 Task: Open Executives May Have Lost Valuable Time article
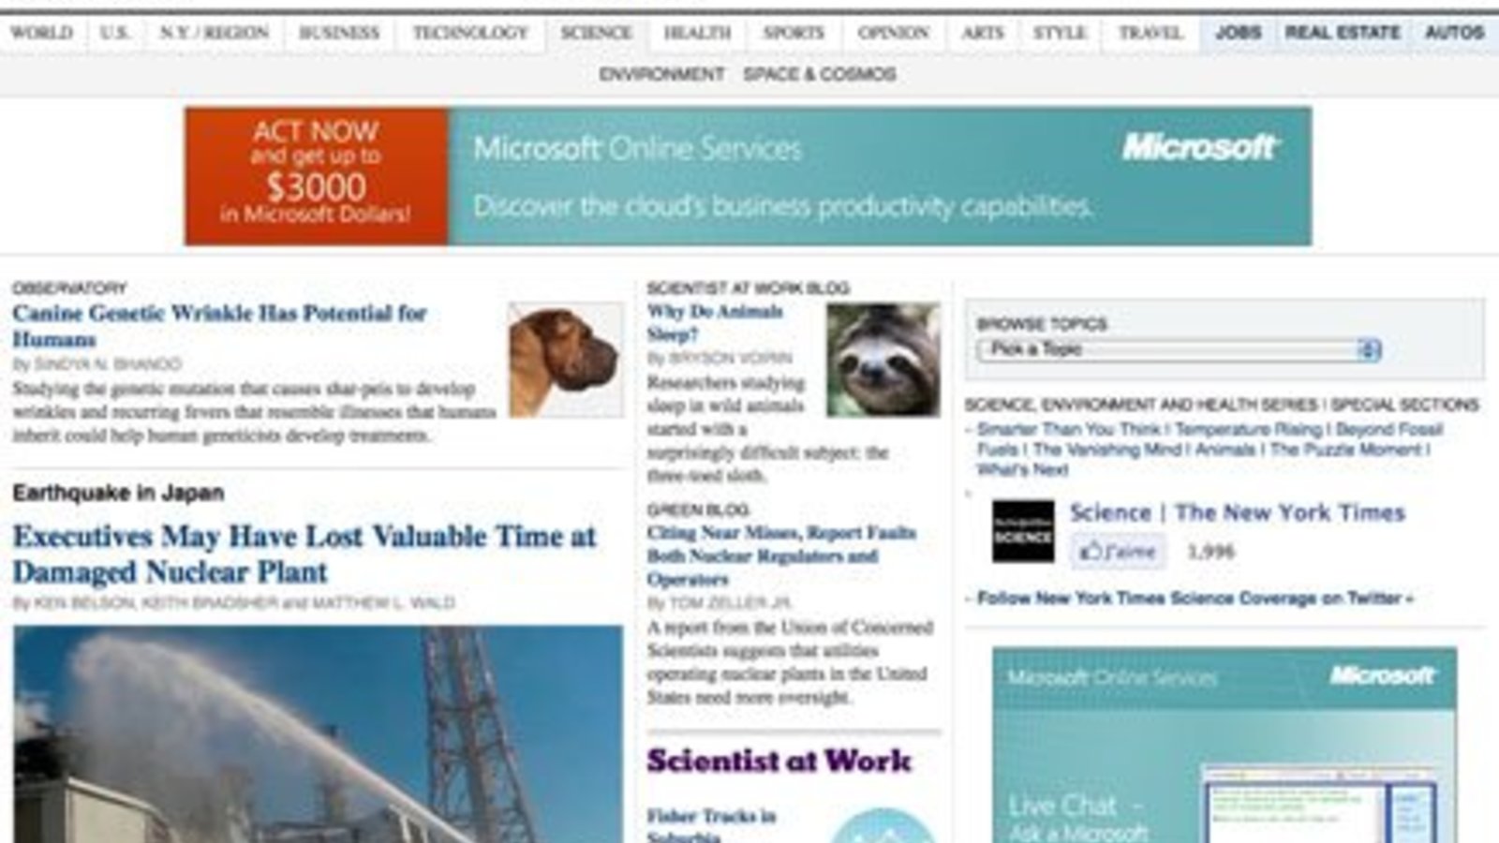click(304, 554)
